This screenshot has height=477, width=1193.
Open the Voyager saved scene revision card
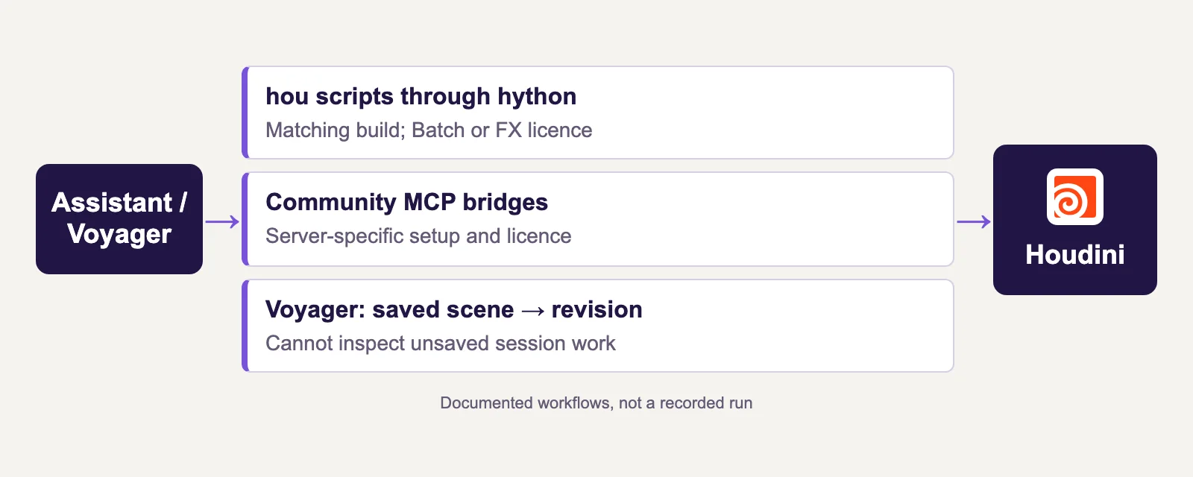click(598, 326)
